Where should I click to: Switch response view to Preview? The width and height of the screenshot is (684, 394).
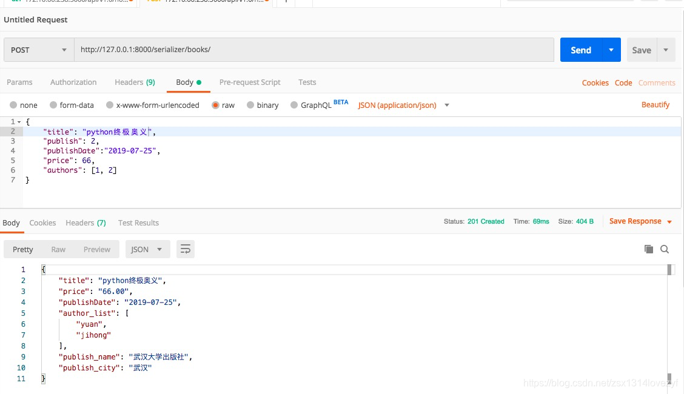(x=97, y=249)
